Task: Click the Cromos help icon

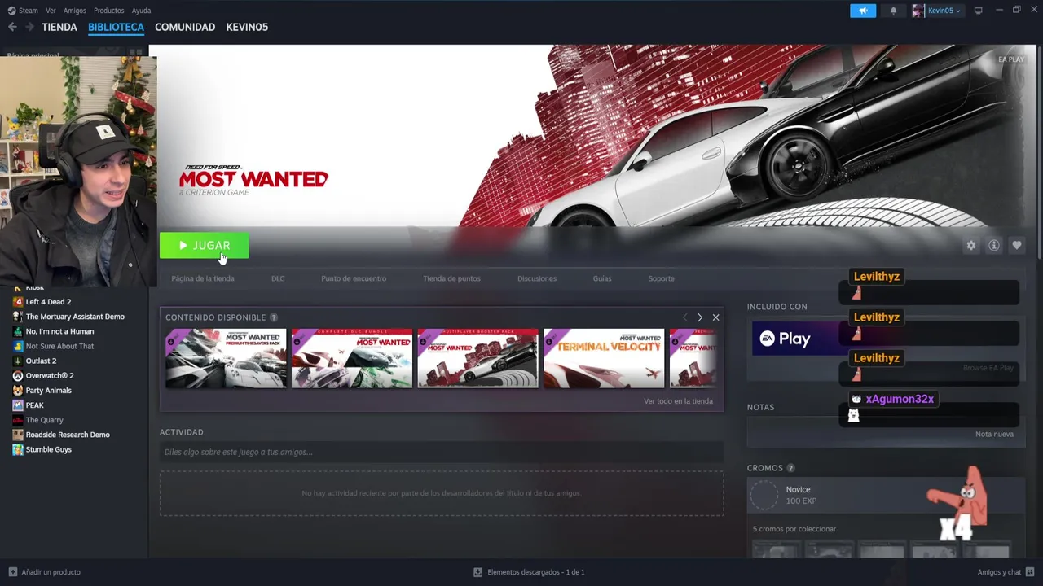Action: [x=790, y=468]
